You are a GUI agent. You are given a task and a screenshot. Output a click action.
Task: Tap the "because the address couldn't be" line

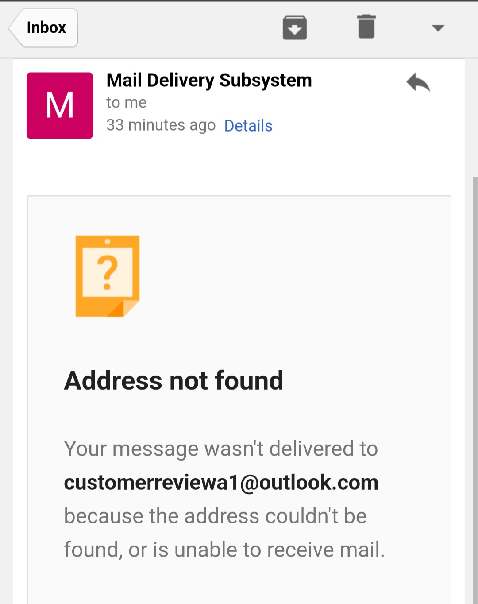point(216,516)
